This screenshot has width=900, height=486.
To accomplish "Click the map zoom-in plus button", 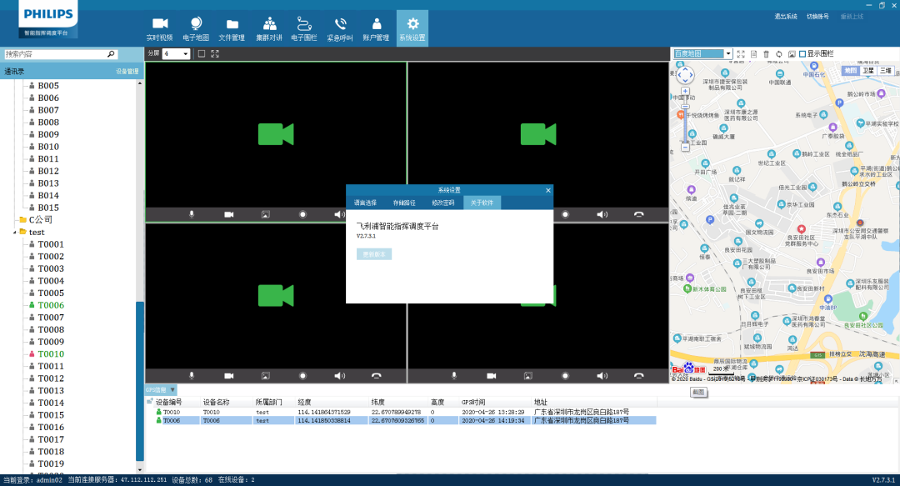I will point(685,91).
